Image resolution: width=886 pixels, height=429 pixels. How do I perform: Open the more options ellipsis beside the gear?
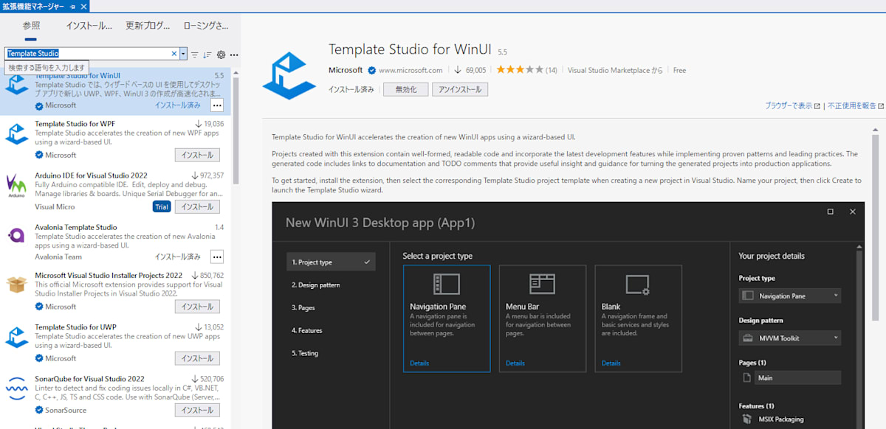pos(233,55)
